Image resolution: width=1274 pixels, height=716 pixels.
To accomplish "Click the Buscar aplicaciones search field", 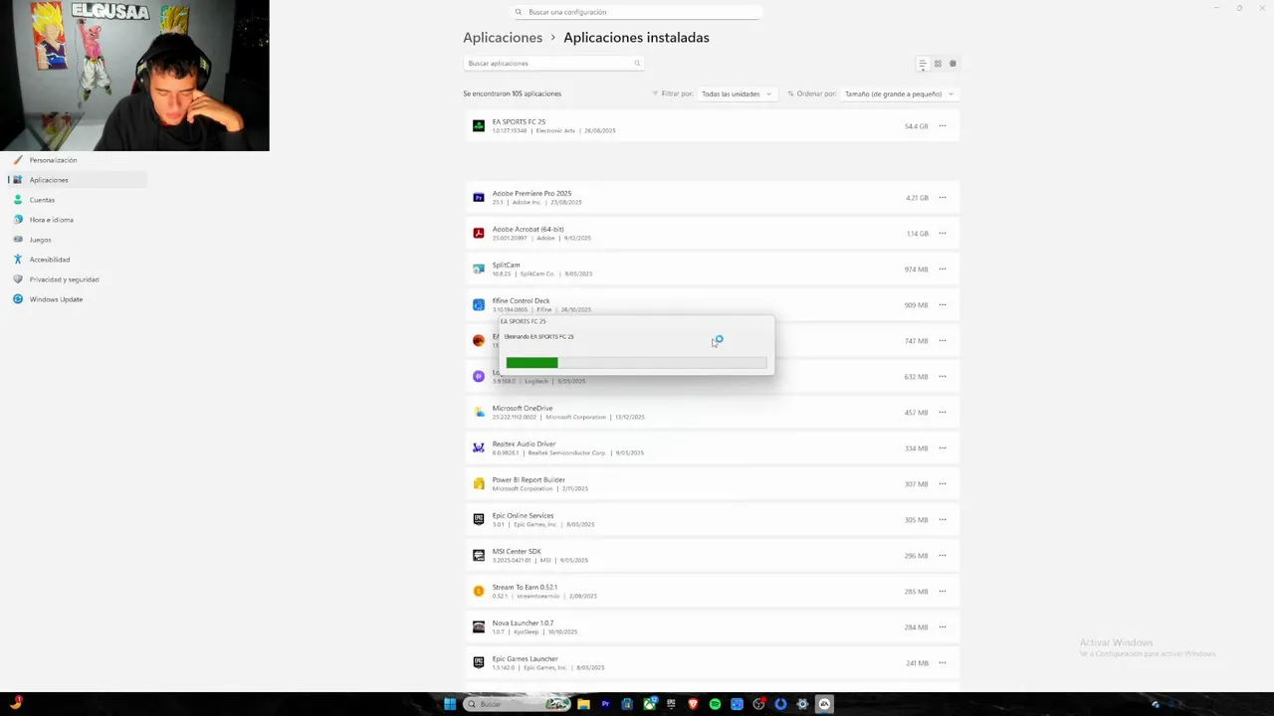I will coord(553,63).
